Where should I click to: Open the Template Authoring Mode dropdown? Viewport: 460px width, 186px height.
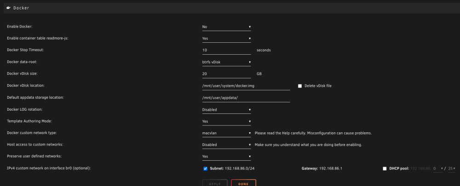[x=226, y=121]
